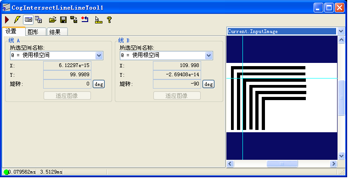Image resolution: width=349 pixels, height=180 pixels.
Task: Expand the line A space name dropdown
Action: click(99, 56)
